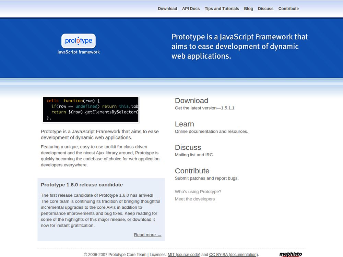Click 'Submit patches and report bugs.' text
The height and width of the screenshot is (257, 343).
click(x=206, y=178)
